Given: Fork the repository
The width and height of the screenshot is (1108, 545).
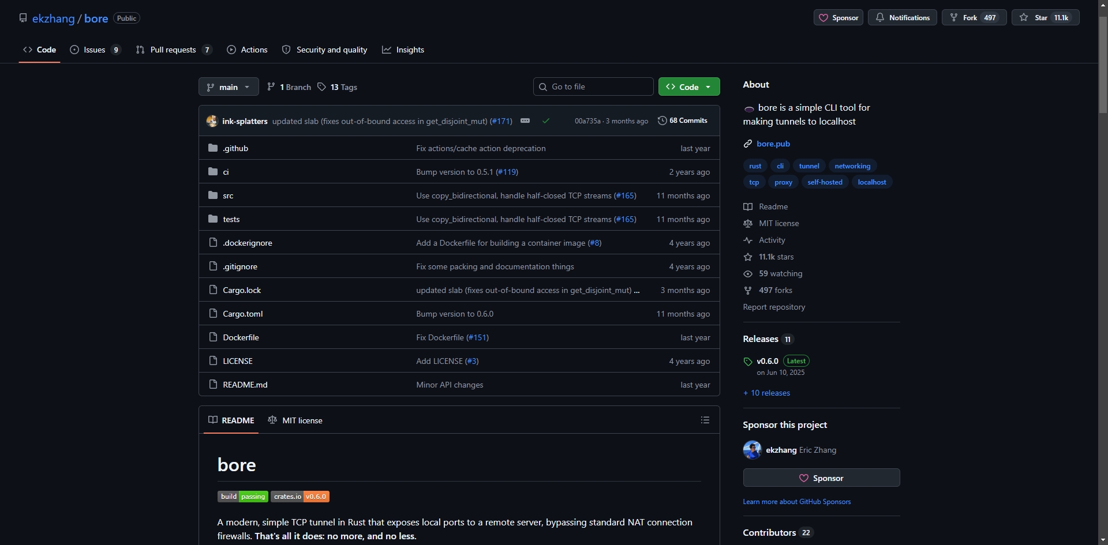Looking at the screenshot, I should coord(974,17).
